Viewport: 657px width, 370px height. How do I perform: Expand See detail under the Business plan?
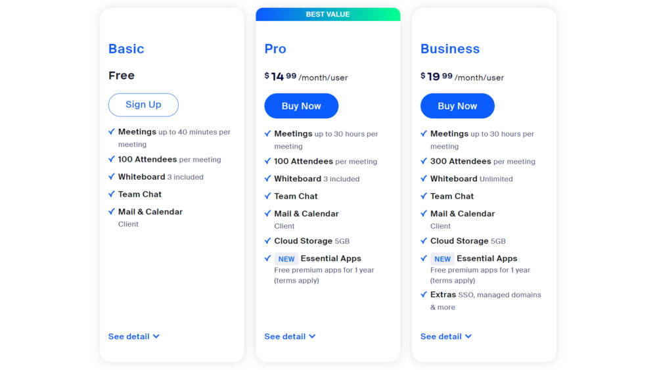tap(446, 336)
